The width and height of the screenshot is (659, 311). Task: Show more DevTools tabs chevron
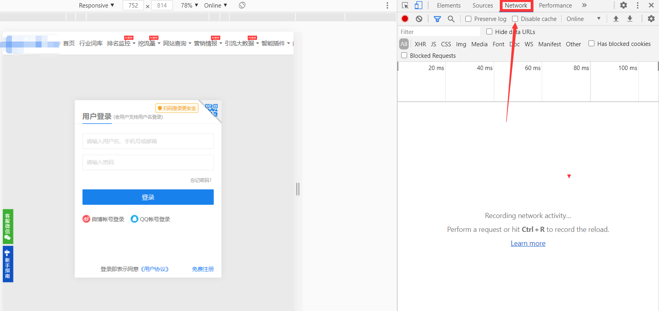(584, 6)
